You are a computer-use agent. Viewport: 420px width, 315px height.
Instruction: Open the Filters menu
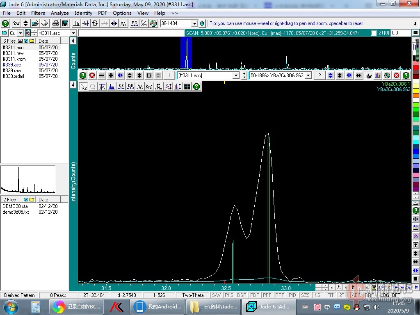pos(38,13)
